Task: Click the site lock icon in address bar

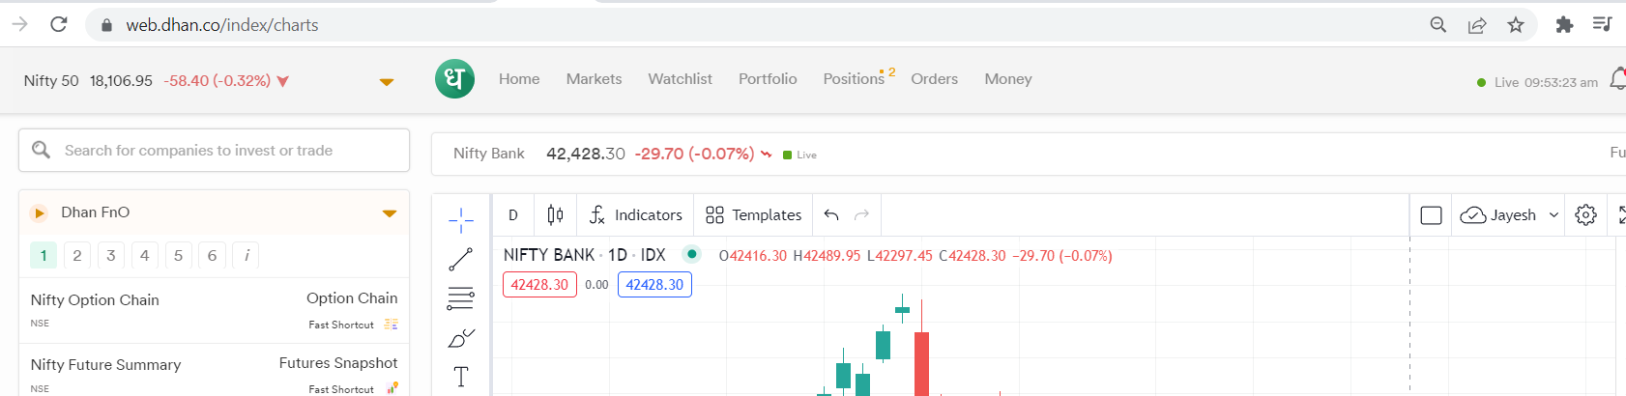Action: coord(107,25)
